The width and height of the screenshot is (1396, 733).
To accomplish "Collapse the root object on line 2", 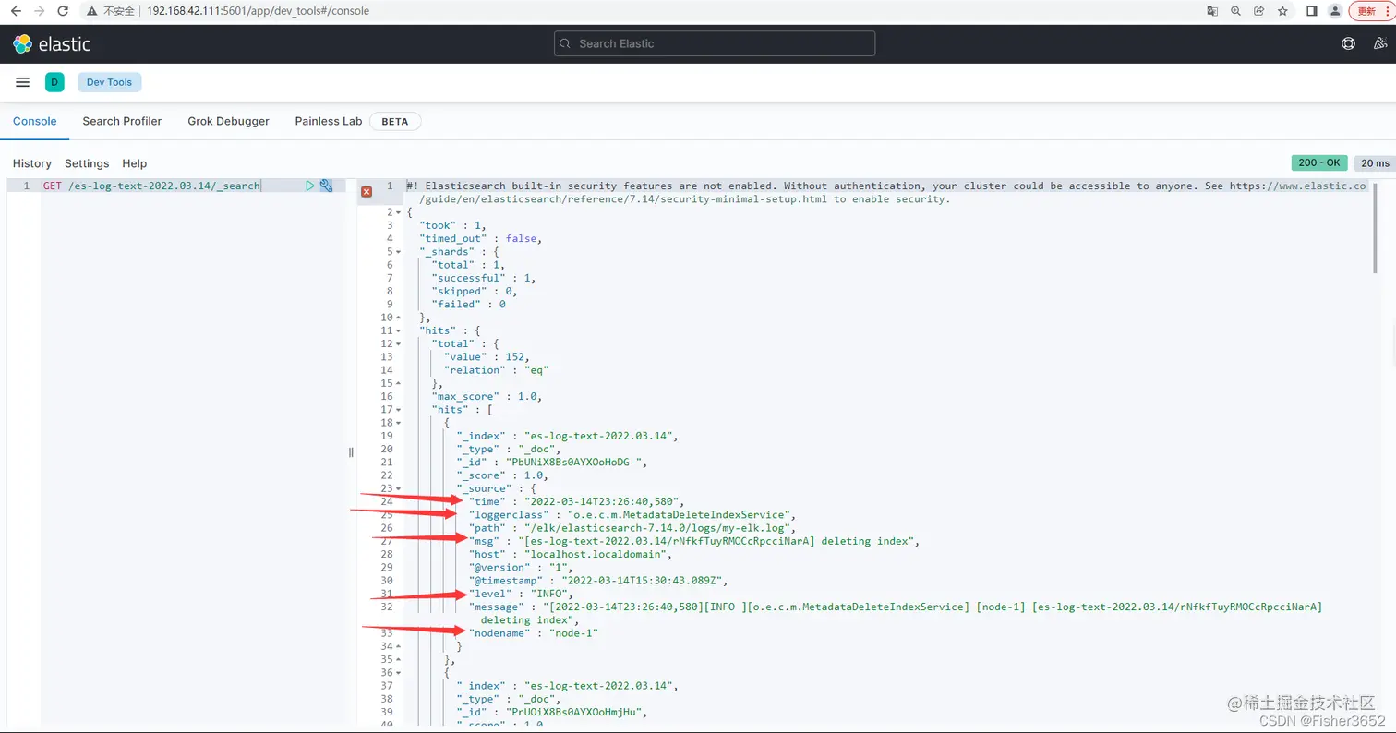I will (398, 212).
